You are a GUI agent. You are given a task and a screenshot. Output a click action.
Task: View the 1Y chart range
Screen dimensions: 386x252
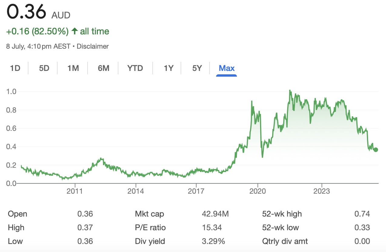point(168,68)
